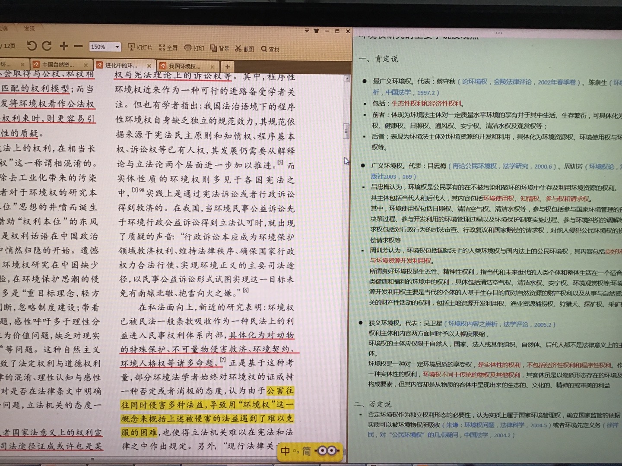Rotate the PDF page counterclockwise
The width and height of the screenshot is (622, 466).
click(x=32, y=45)
